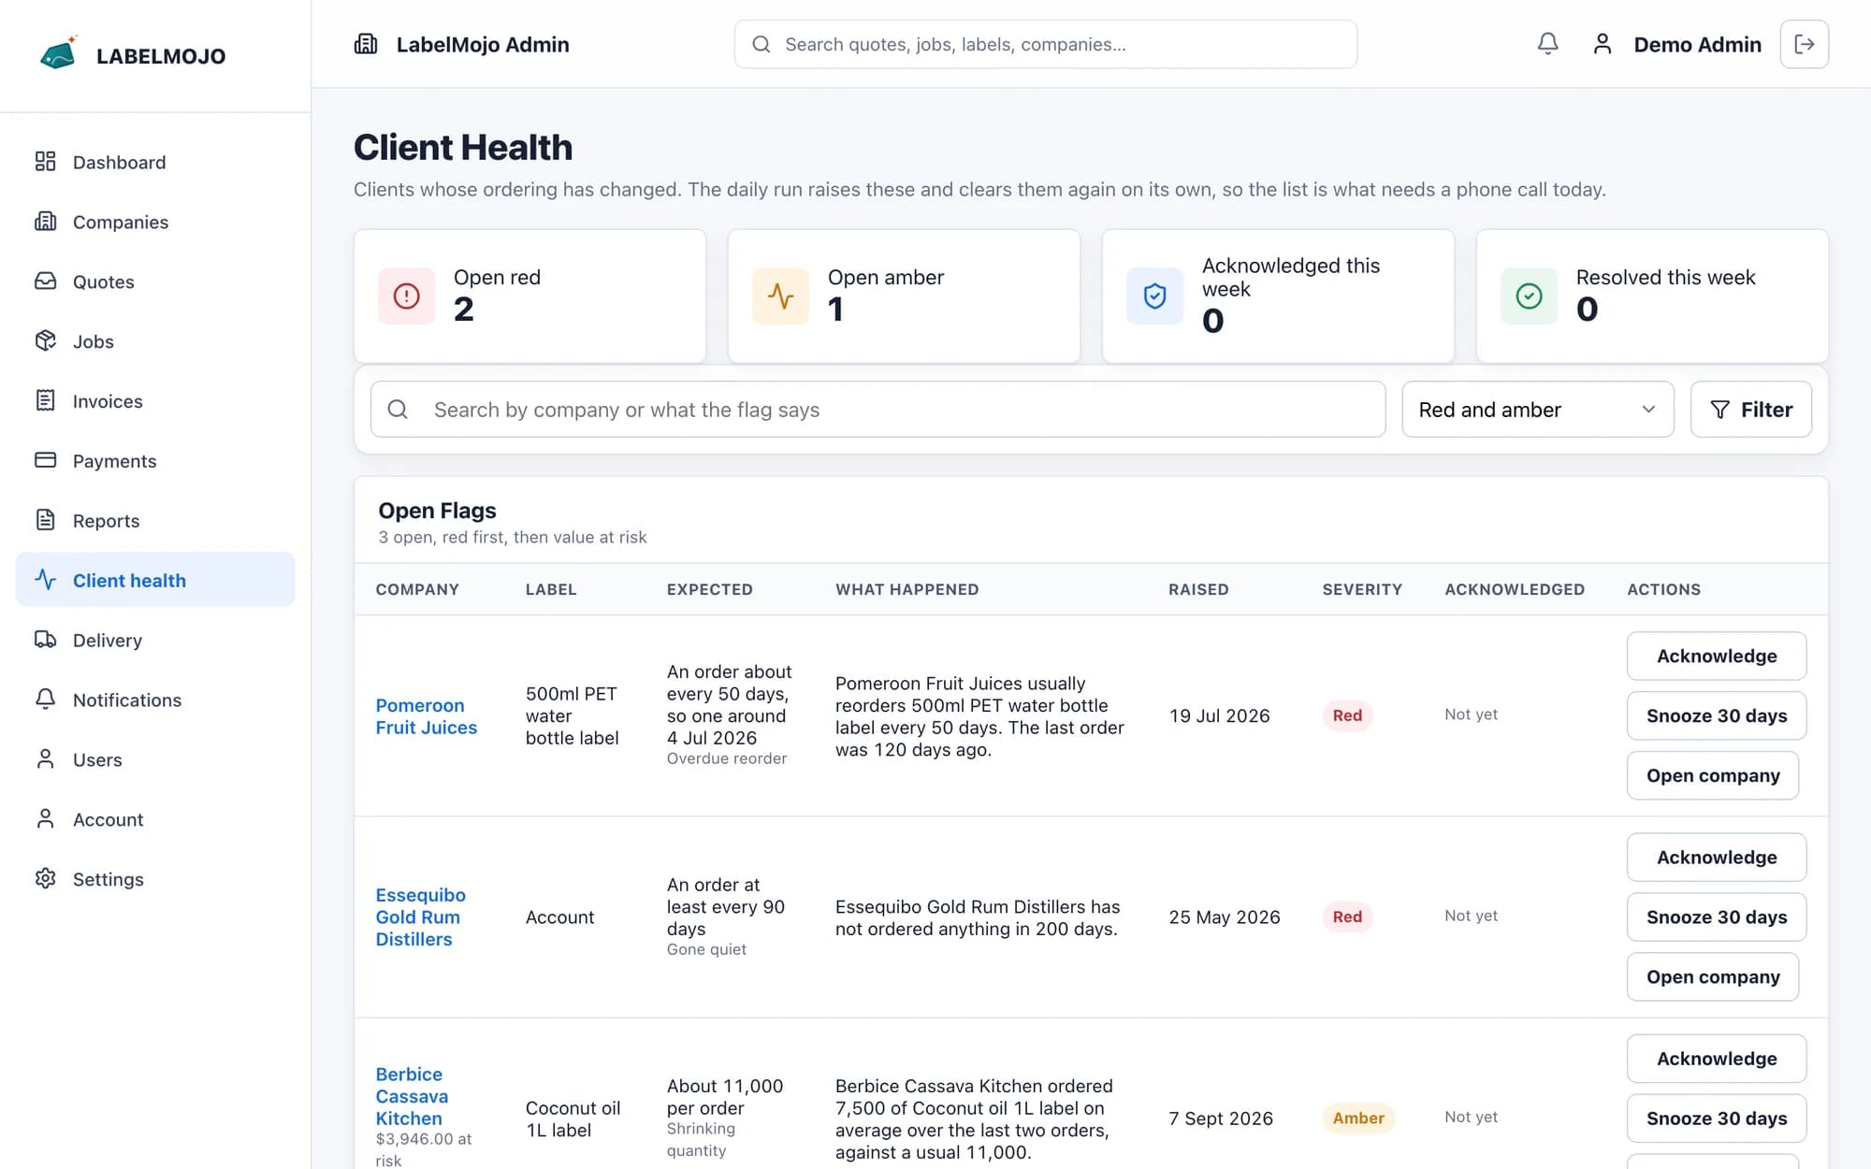Click the Amber badge on Berbice row
This screenshot has width=1871, height=1169.
coord(1357,1118)
